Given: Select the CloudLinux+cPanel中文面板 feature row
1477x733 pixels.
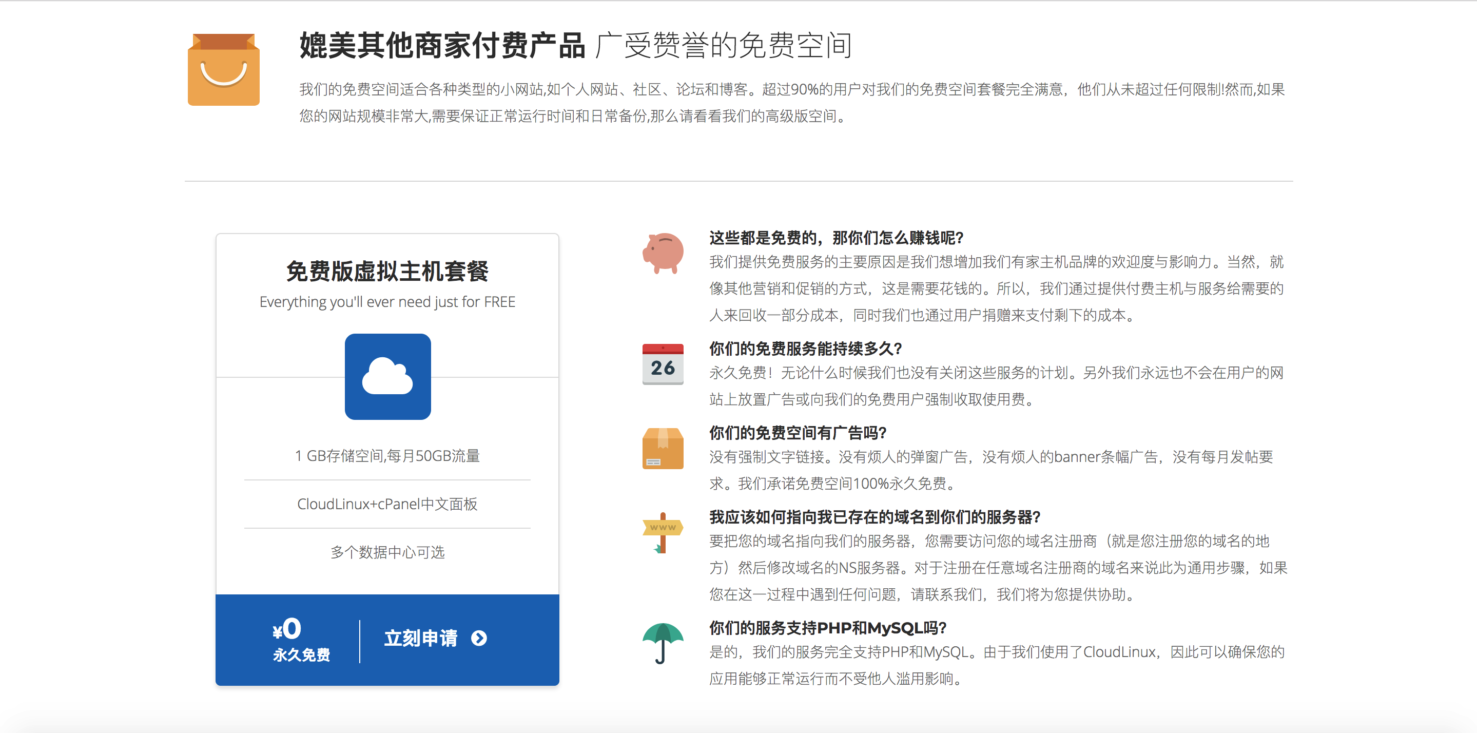Looking at the screenshot, I should [x=387, y=504].
